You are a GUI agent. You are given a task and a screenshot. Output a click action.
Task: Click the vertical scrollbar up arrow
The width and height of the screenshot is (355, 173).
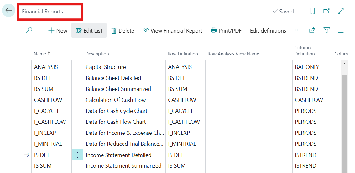pos(345,64)
